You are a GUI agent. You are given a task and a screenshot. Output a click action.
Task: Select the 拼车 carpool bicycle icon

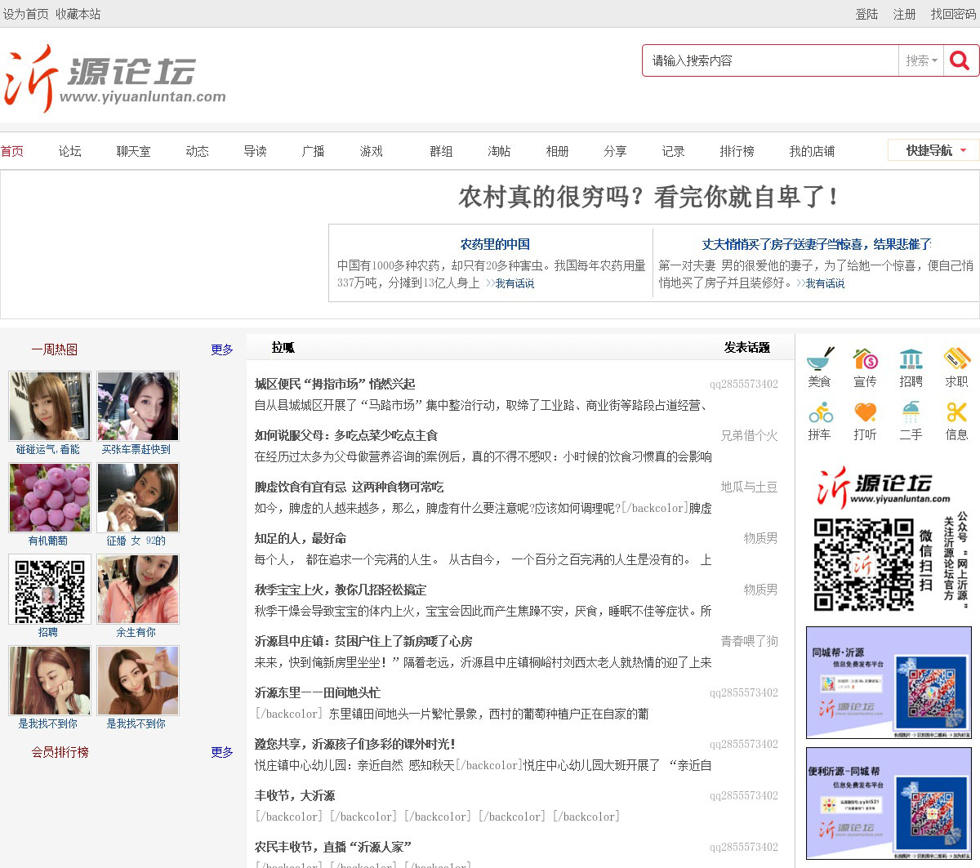click(819, 413)
